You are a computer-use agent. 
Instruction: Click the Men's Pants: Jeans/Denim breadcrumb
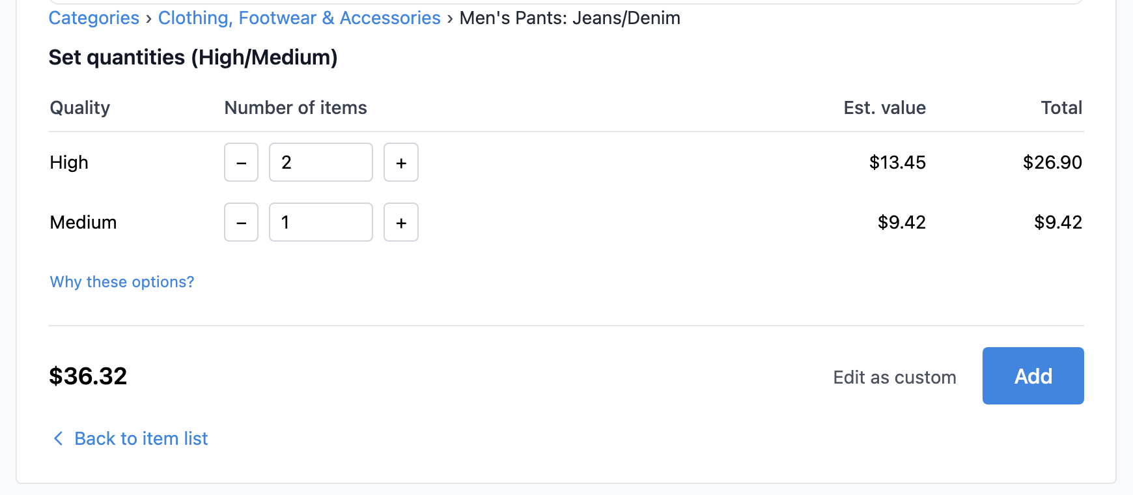[x=570, y=18]
